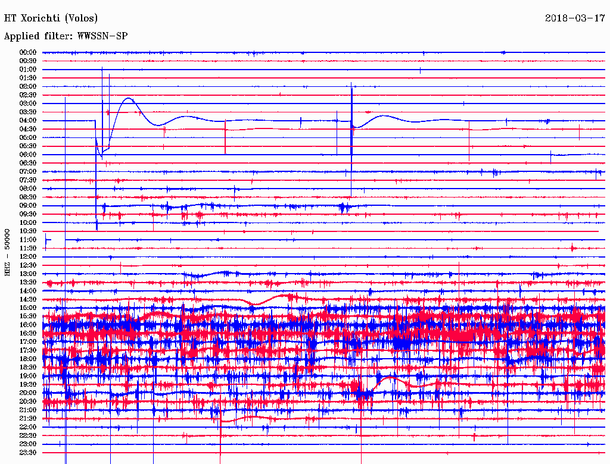Select the 00:30 time label
The image size is (610, 464).
tap(28, 61)
